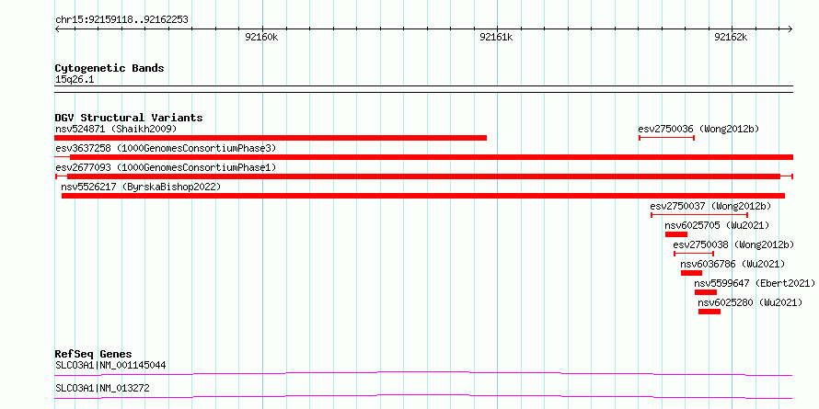Image resolution: width=819 pixels, height=409 pixels.
Task: Click the Cytogenetic Bands track heading
Action: (x=110, y=68)
